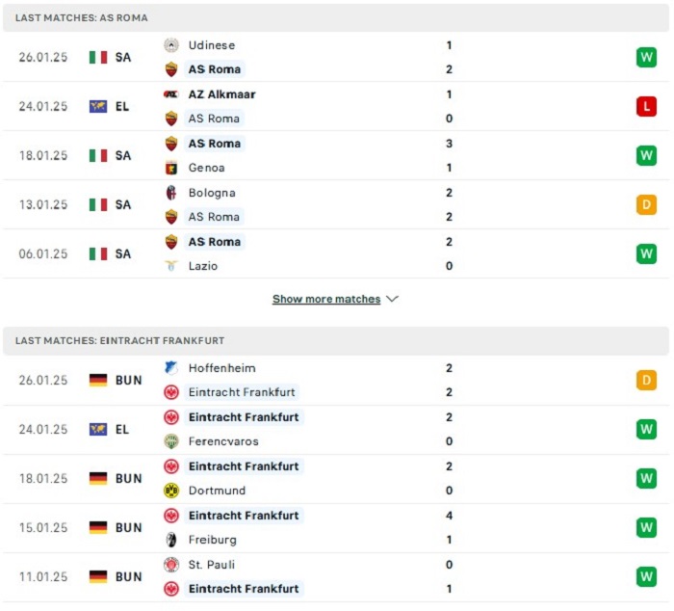Click the Hoffenheim club logo
The width and height of the screenshot is (674, 611).
pos(171,368)
